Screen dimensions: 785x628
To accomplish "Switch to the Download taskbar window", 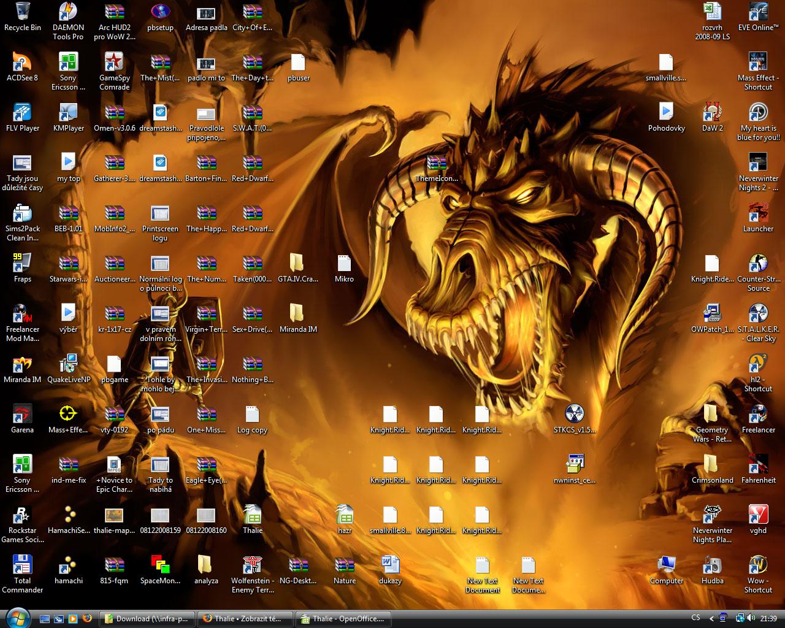I will coord(147,619).
